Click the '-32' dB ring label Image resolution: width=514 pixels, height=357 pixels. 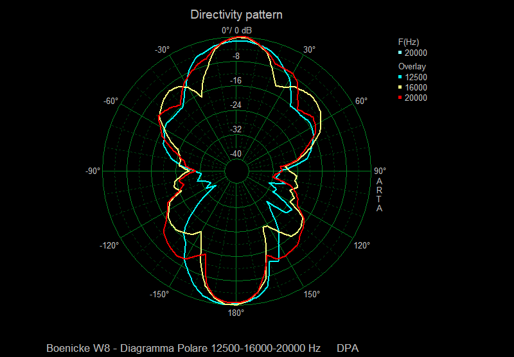(236, 129)
